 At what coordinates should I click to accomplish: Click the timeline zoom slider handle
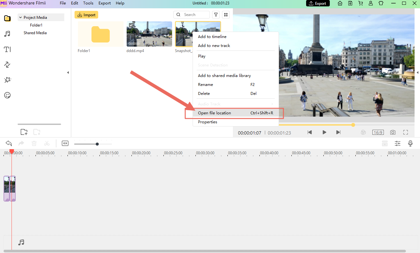tap(97, 144)
